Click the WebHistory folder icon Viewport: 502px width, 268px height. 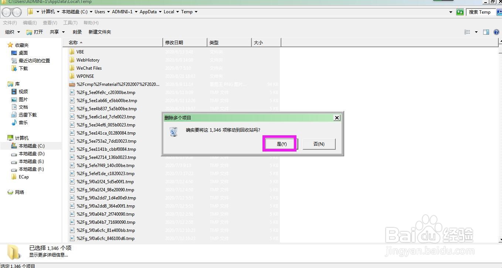72,60
